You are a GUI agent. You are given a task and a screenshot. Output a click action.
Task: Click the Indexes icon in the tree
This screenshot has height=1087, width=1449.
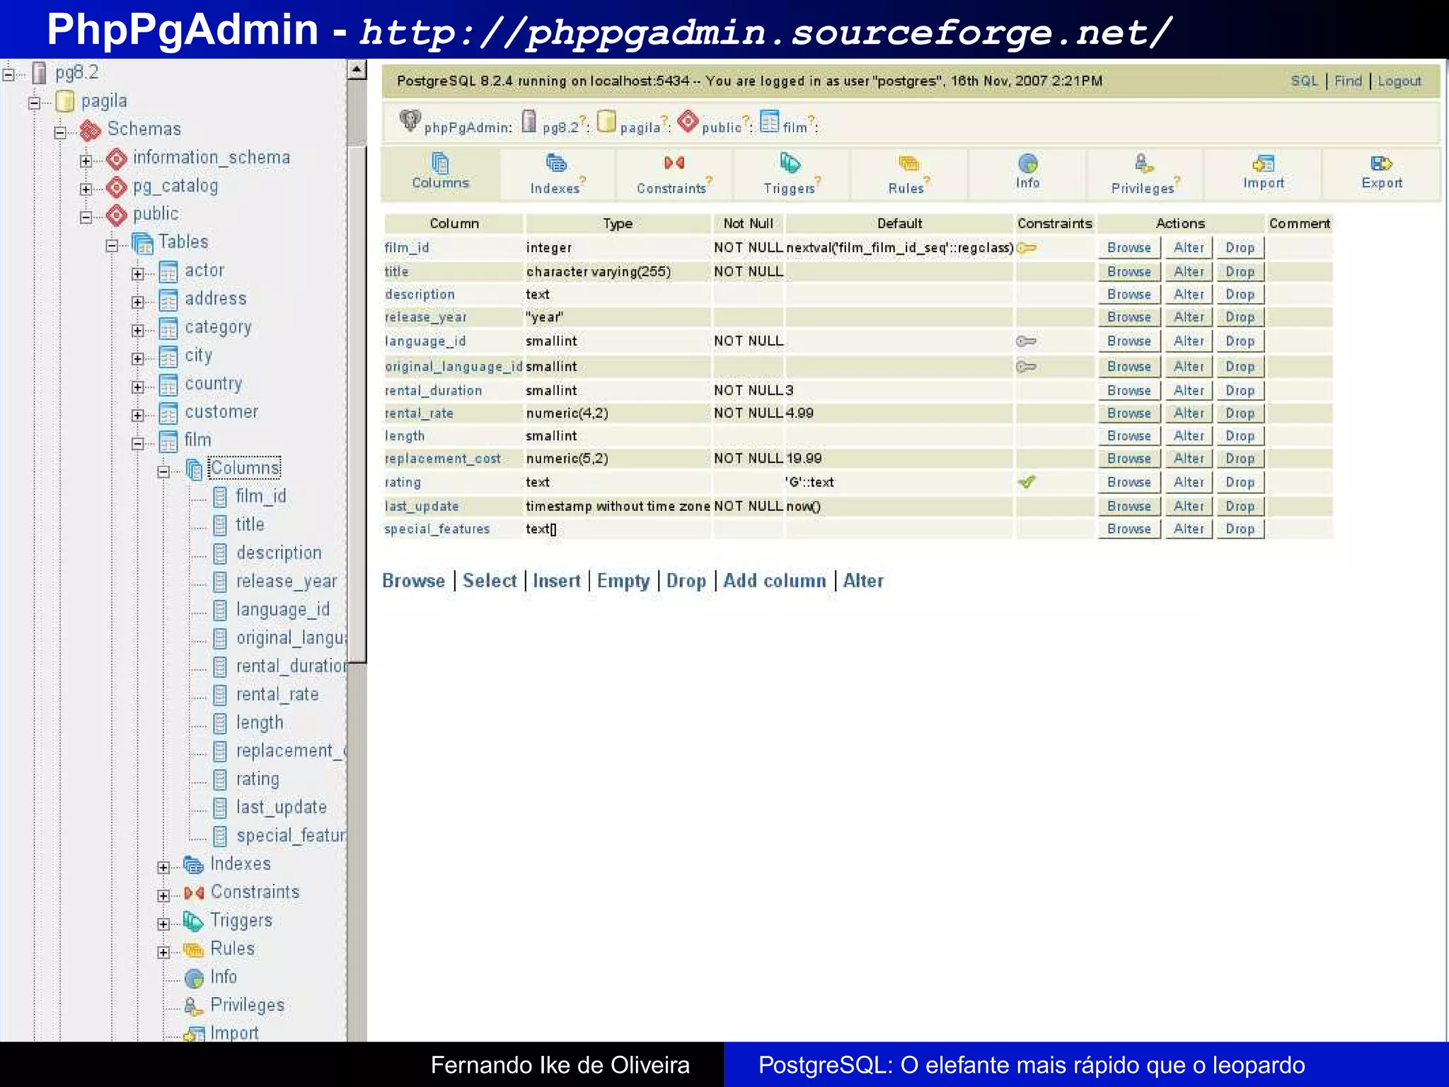193,865
